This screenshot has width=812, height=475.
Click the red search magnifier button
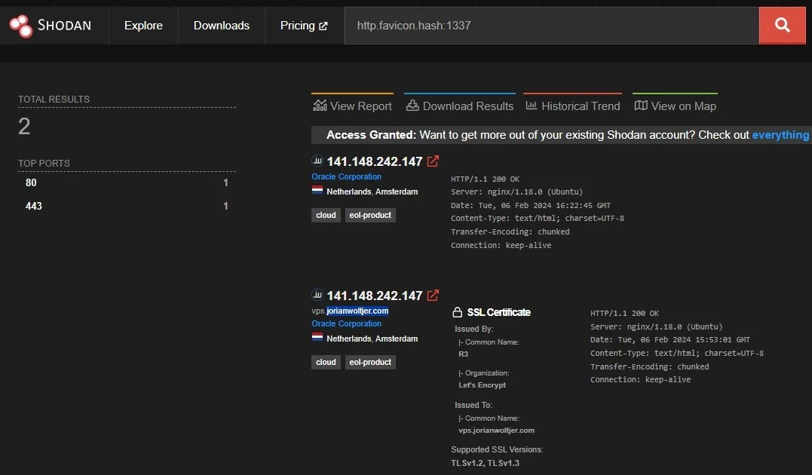(x=782, y=26)
